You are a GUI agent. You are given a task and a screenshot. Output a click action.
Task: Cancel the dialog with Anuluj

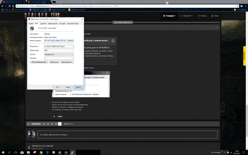coord(68,87)
